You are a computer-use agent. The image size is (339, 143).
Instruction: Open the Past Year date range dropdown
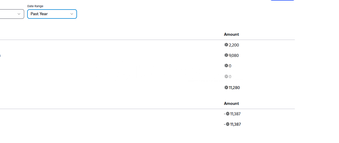pyautogui.click(x=52, y=14)
